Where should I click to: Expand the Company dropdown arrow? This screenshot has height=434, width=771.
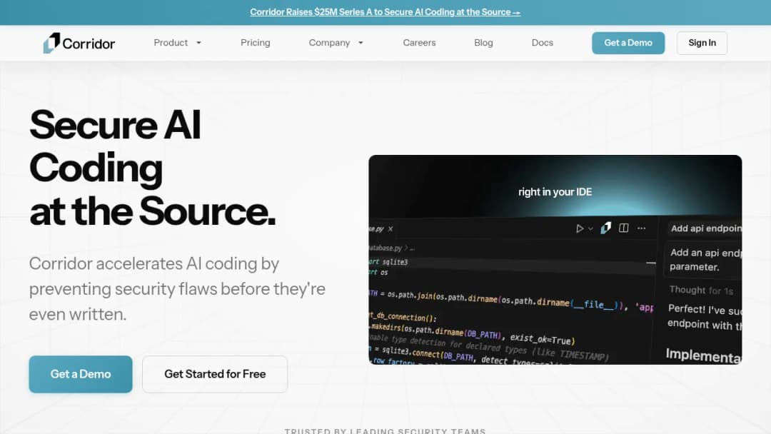tap(361, 44)
